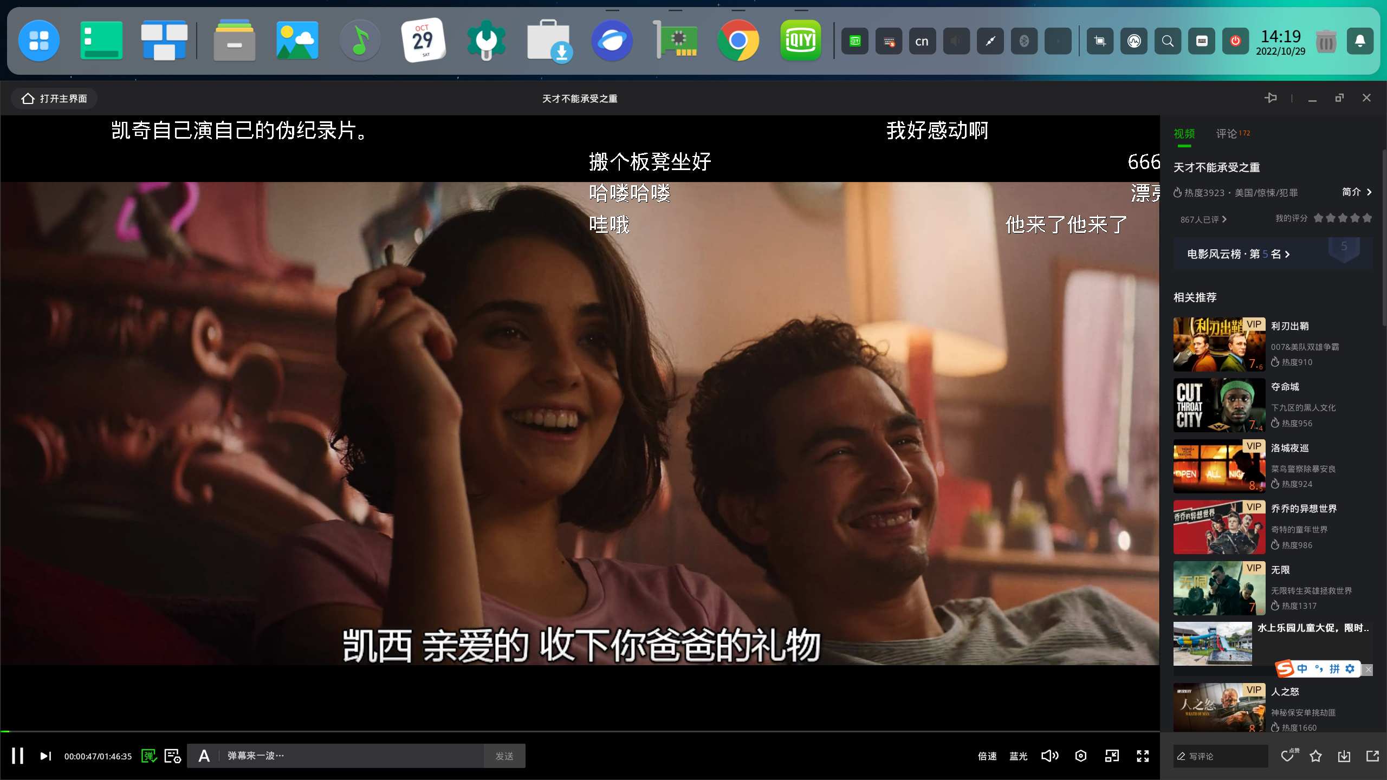This screenshot has width=1387, height=780.
Task: Launch the music player dock icon
Action: 360,41
